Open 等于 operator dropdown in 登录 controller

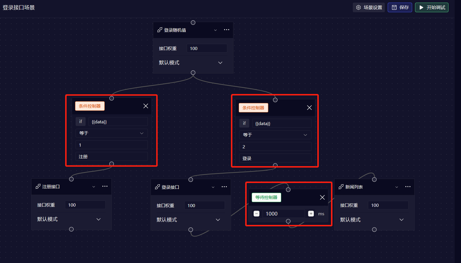point(276,135)
